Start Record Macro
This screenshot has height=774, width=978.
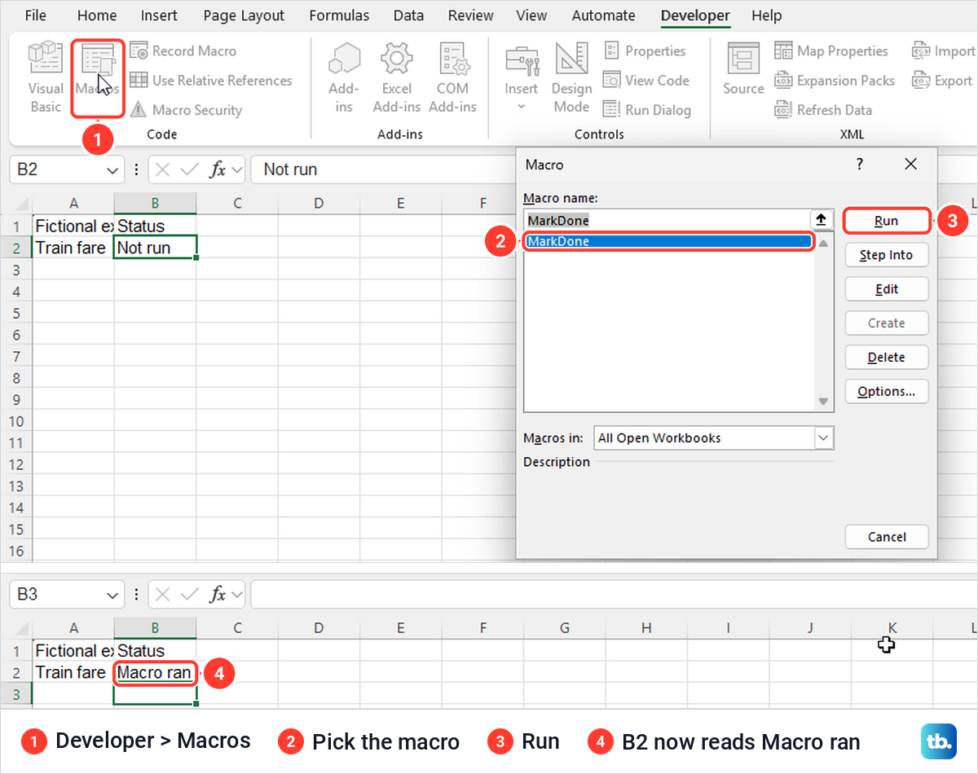[x=183, y=51]
